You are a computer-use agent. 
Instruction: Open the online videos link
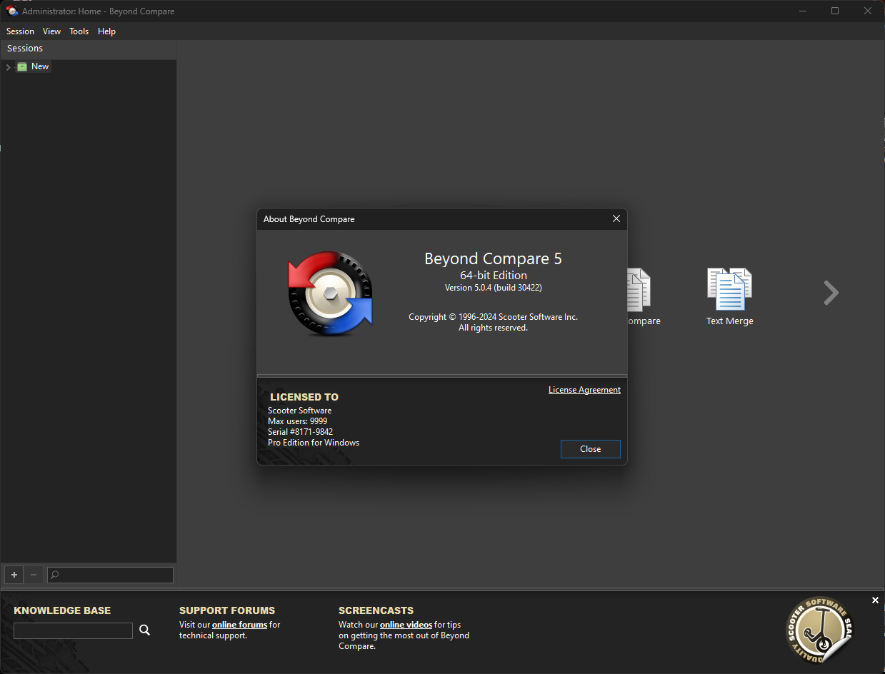click(x=406, y=625)
